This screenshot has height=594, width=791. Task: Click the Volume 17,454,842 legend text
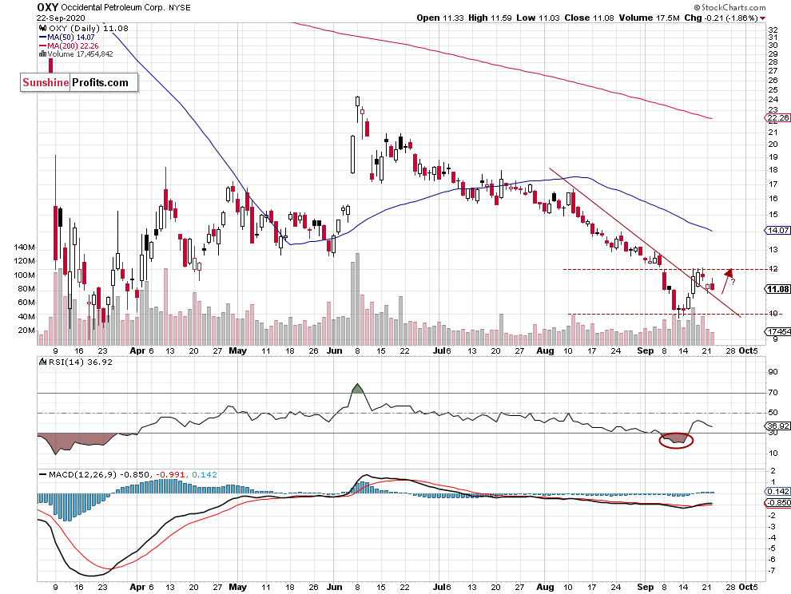80,54
